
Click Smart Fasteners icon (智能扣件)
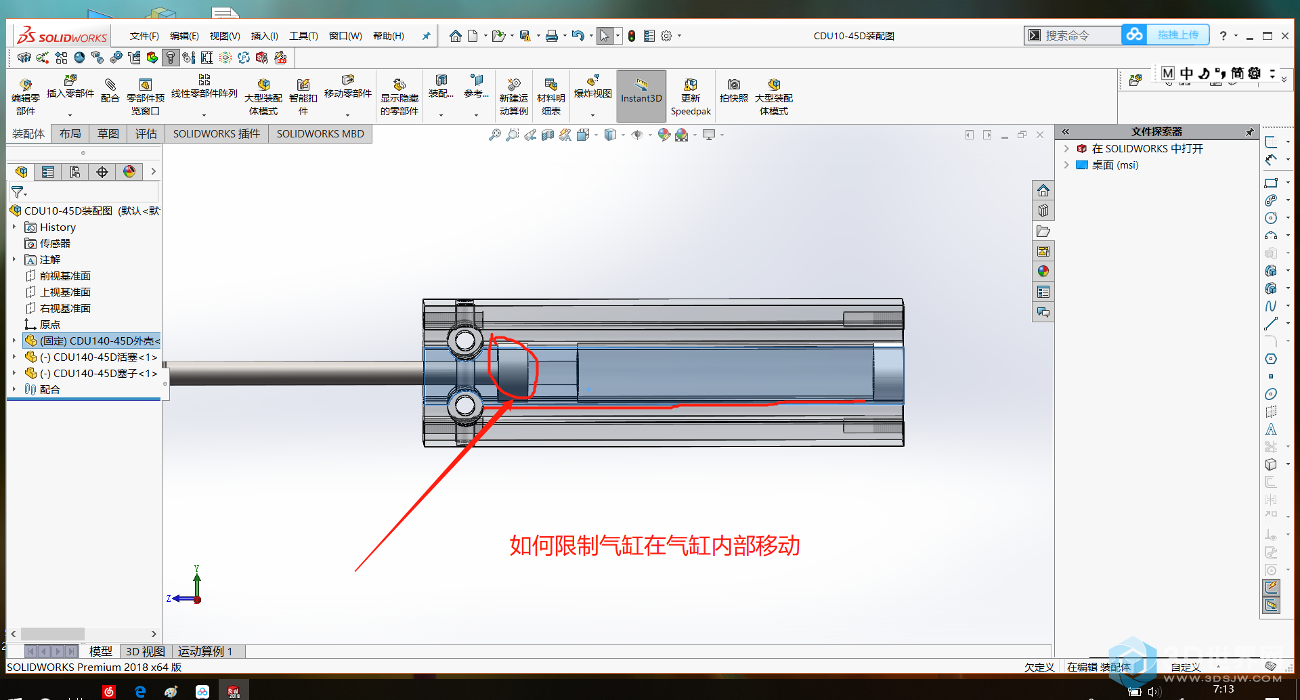click(303, 97)
